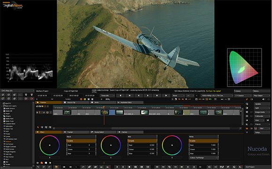Viewport: 272px width, 169px height.
Task: Click the green GPU indicator icon
Action: click(210, 99)
